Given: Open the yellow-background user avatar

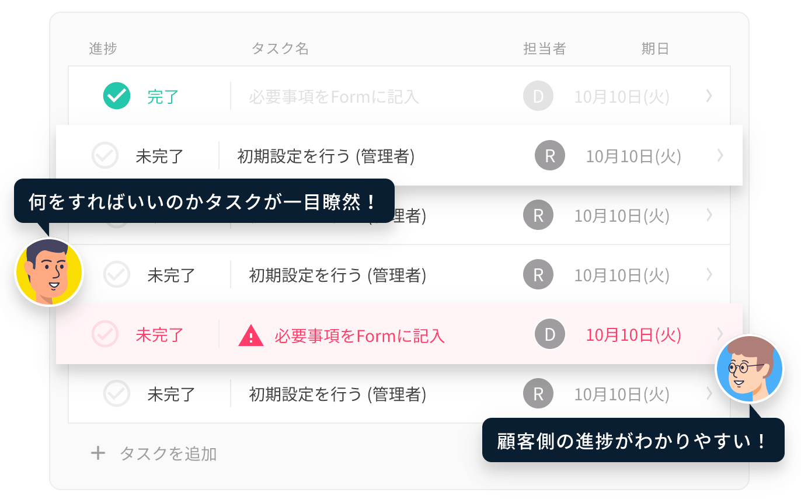Looking at the screenshot, I should [49, 272].
